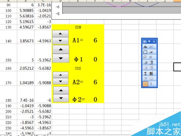181x136 pixels.
Task: Close the floating Forms toolbar
Action: tap(154, 42)
